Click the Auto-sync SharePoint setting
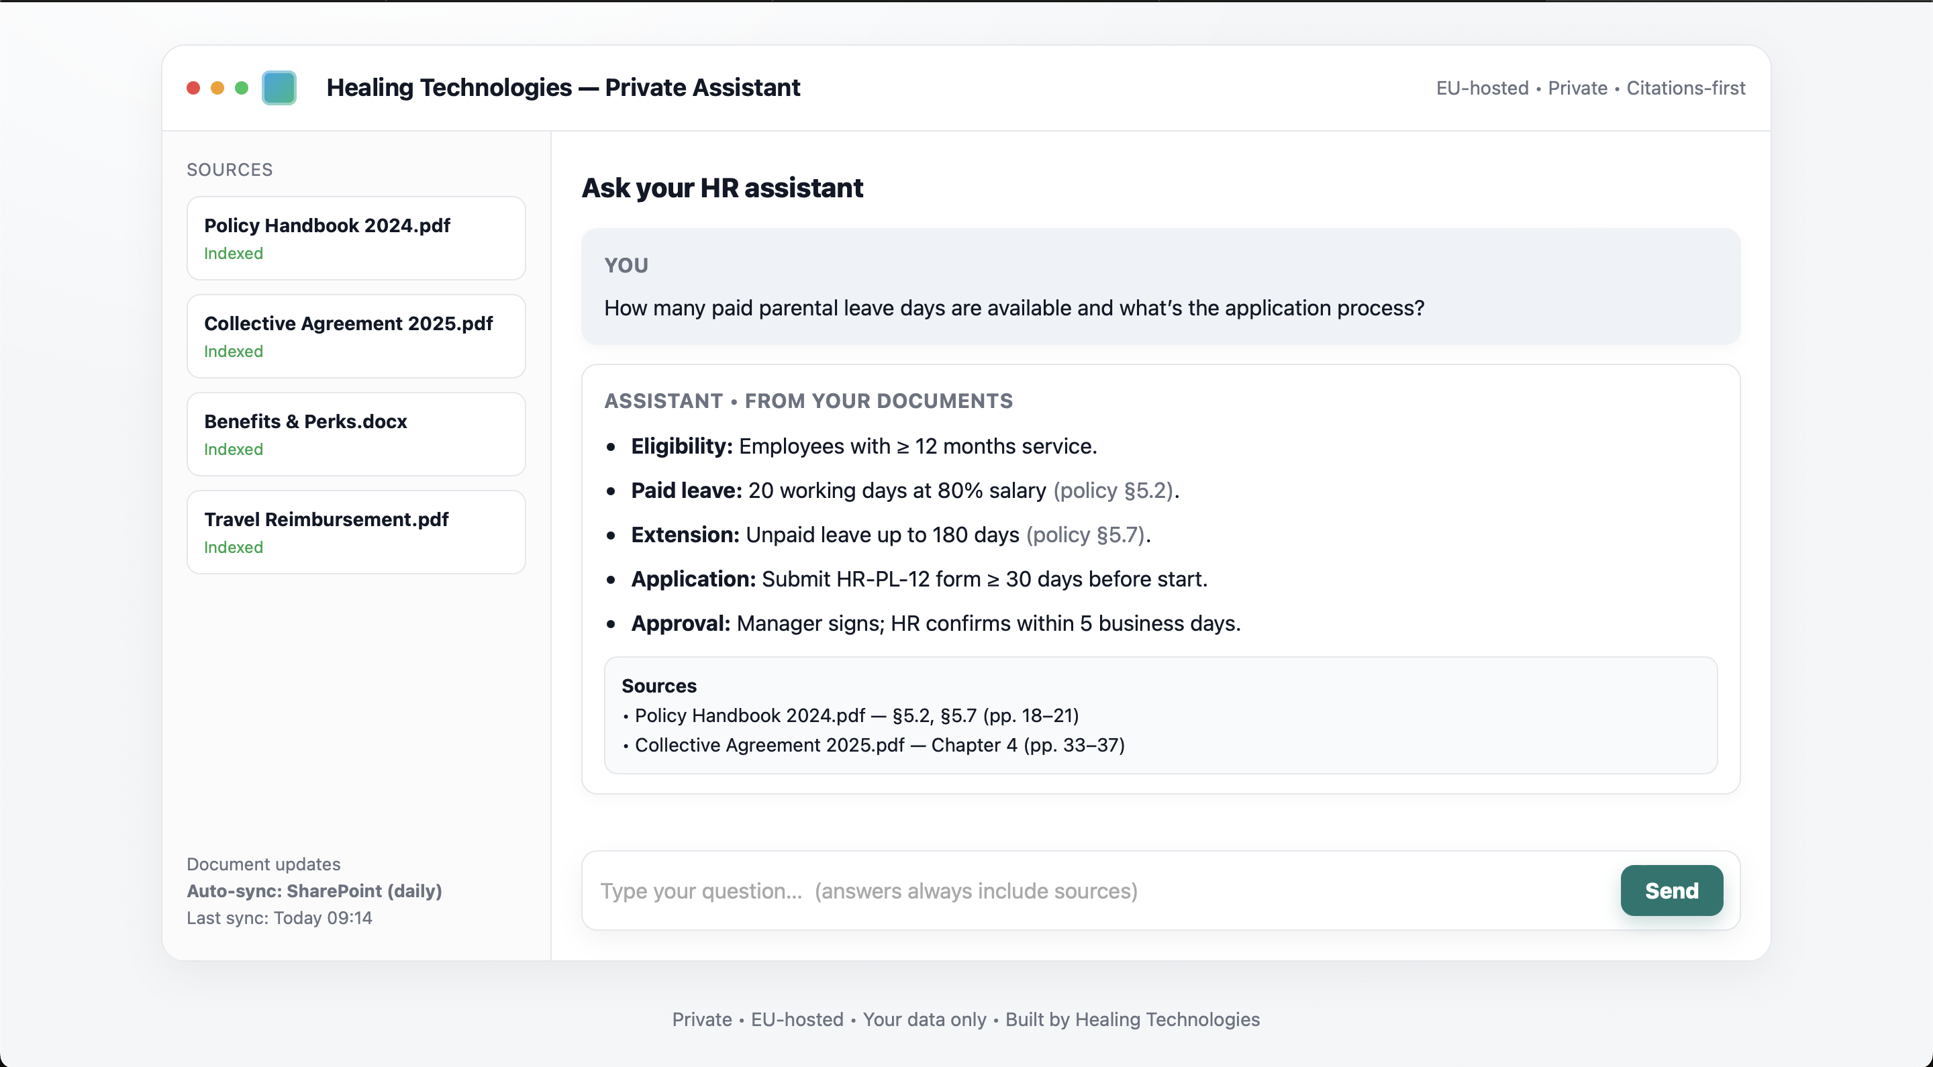1933x1067 pixels. 313,891
